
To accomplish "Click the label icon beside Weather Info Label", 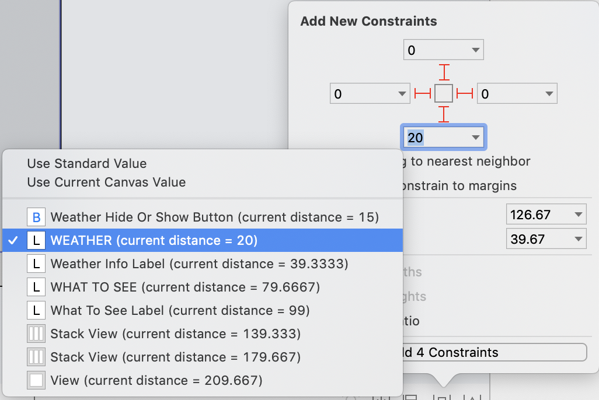I will coord(36,264).
